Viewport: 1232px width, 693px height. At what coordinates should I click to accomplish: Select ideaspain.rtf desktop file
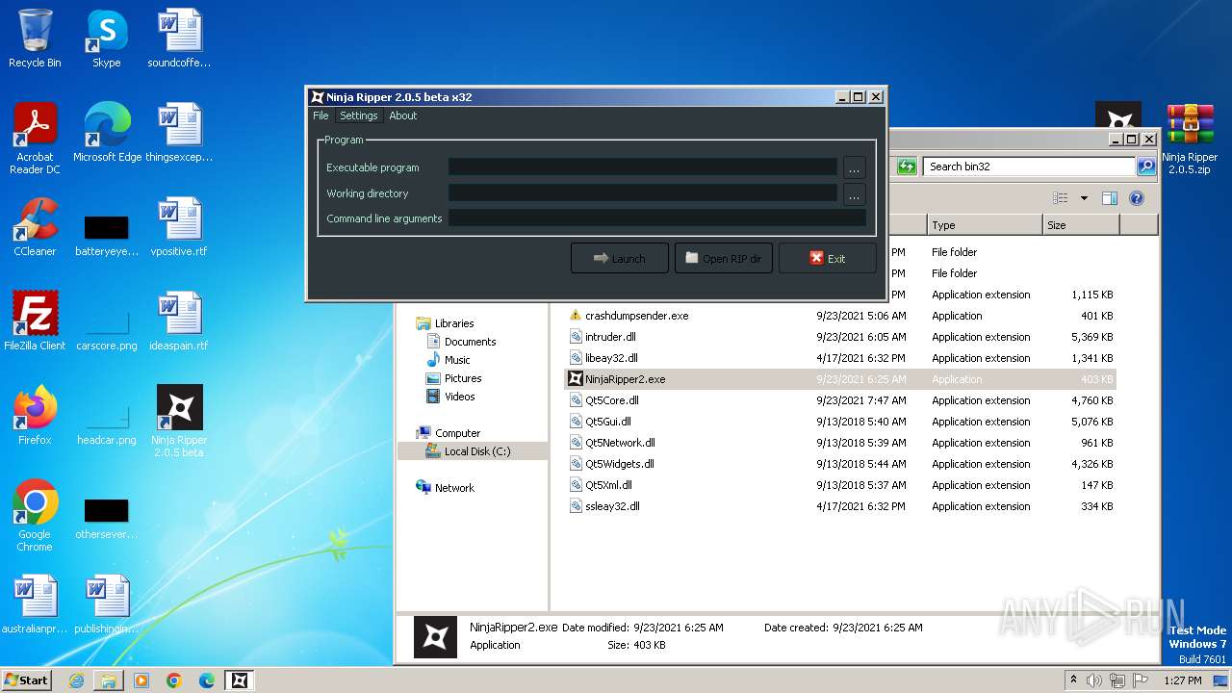pos(179,321)
